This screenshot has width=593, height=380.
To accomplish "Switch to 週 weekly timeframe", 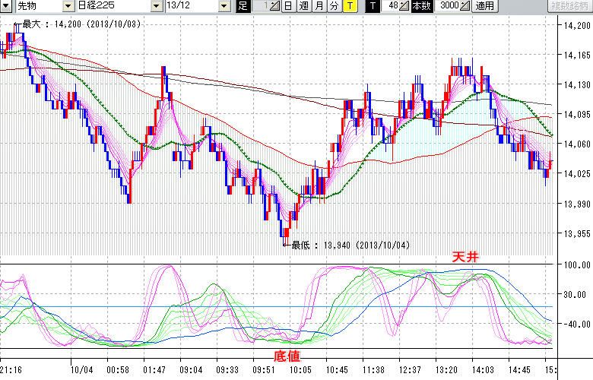I will click(303, 6).
